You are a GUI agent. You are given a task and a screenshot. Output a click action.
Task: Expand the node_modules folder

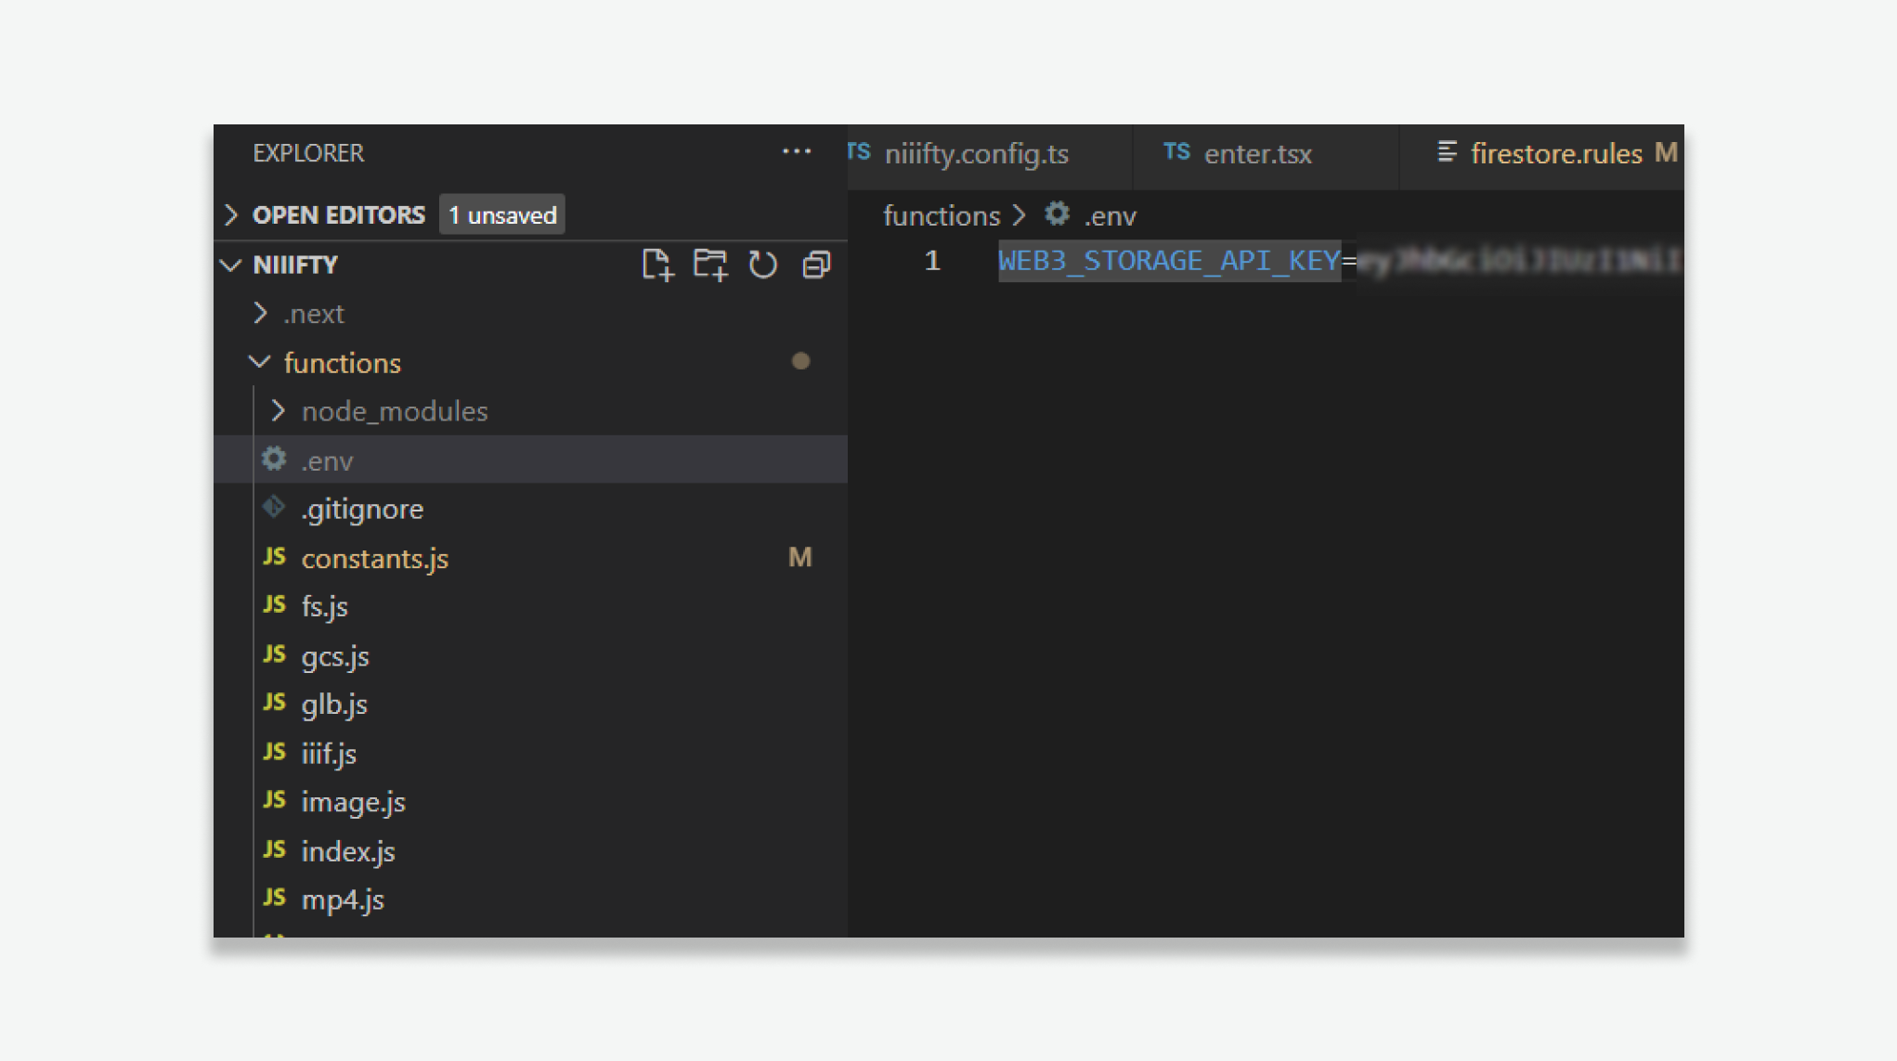[x=278, y=410]
